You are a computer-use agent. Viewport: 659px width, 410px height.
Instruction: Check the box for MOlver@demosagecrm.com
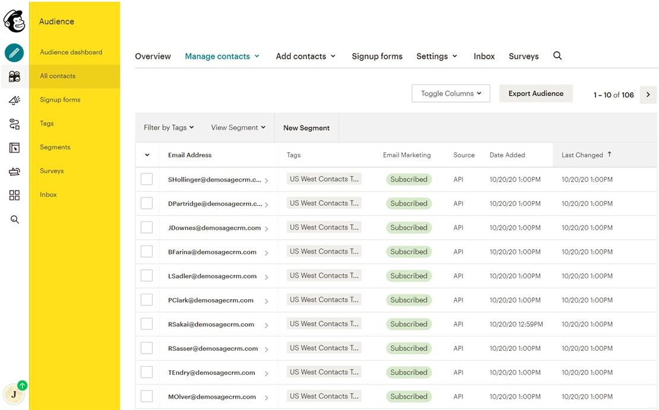147,396
